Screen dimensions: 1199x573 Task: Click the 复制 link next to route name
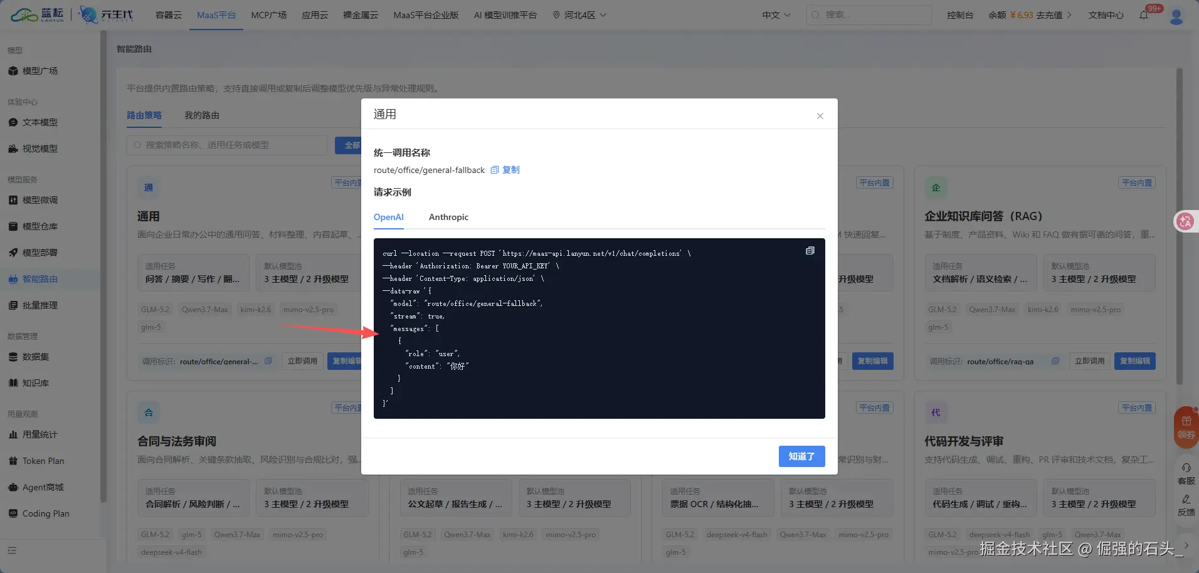[505, 170]
